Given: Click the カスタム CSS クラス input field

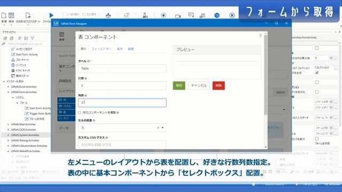Looking at the screenshot, I should [122, 145].
